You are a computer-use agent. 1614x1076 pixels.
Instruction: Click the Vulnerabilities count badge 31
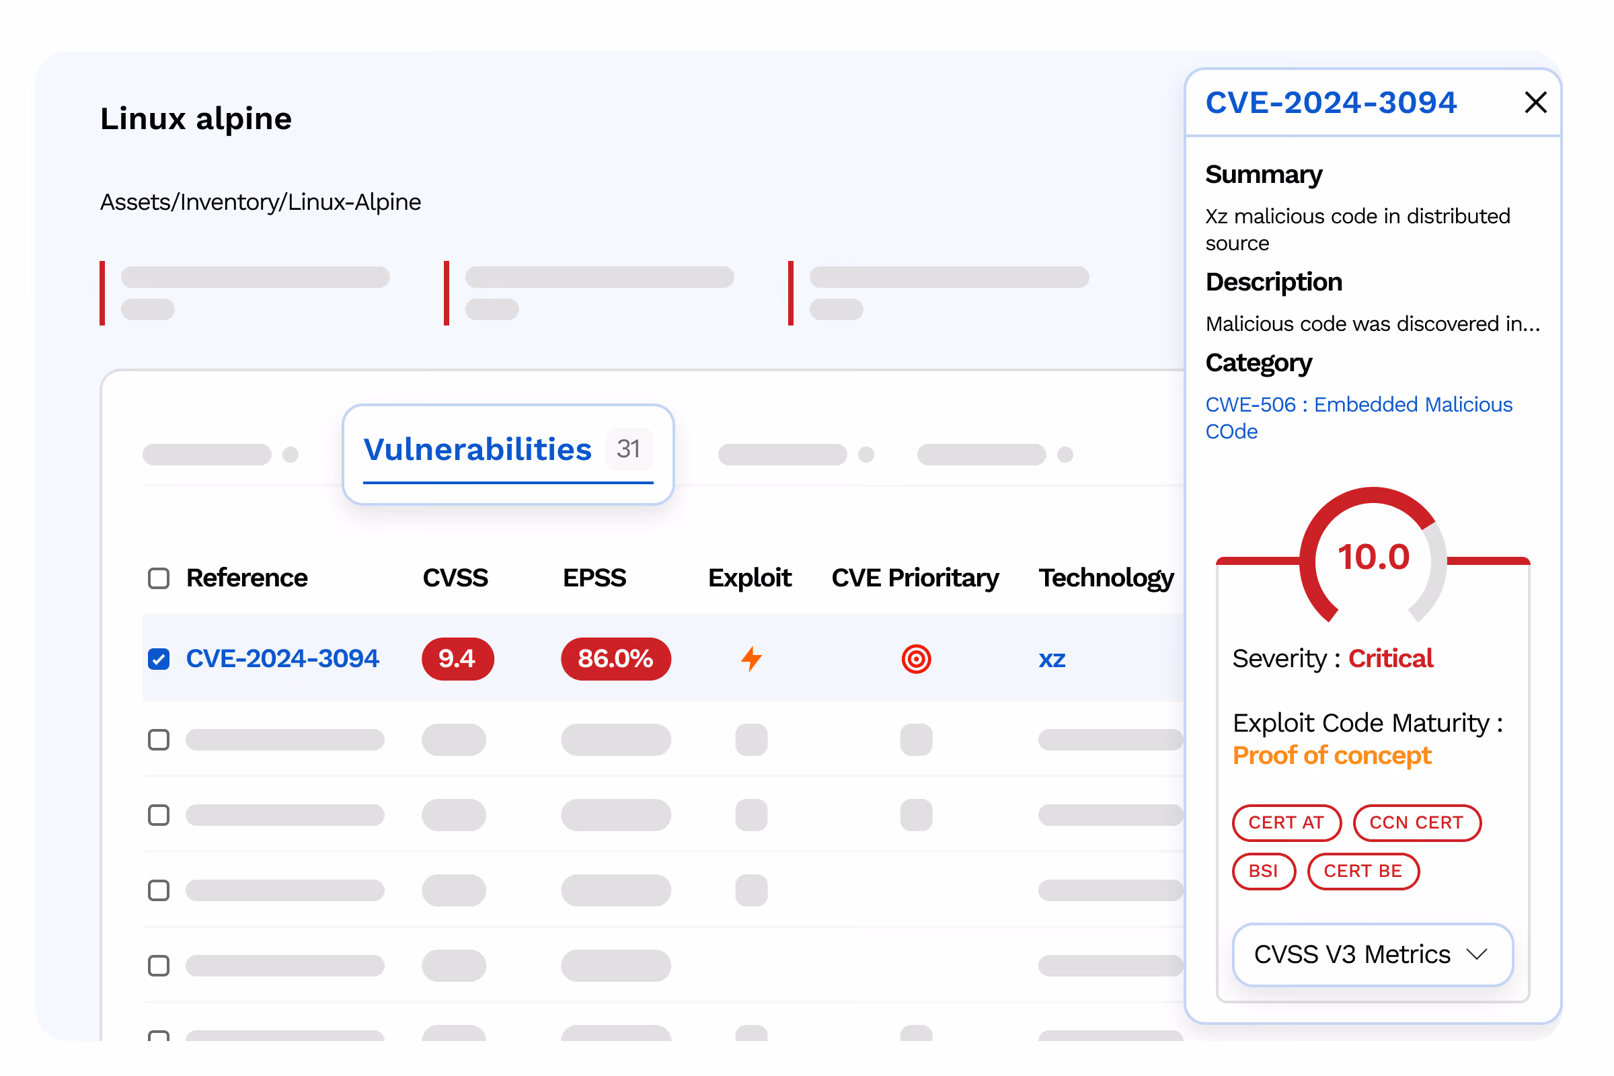[629, 449]
